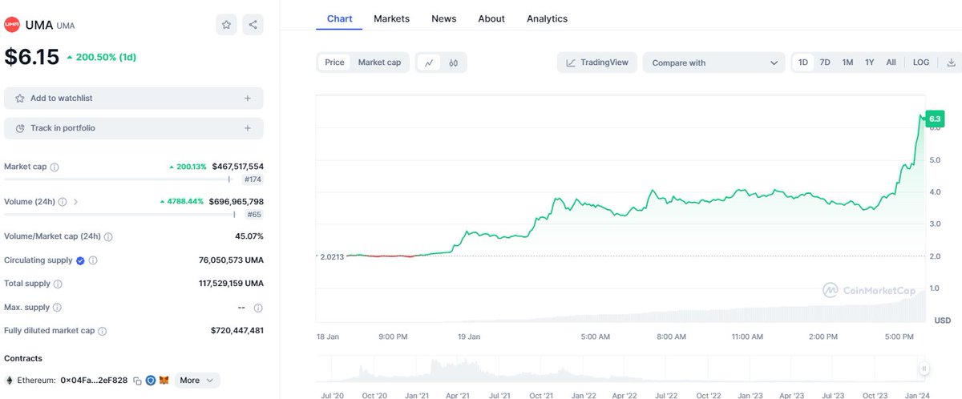Click the 45.07% volume ratio value
The width and height of the screenshot is (962, 399).
point(249,236)
